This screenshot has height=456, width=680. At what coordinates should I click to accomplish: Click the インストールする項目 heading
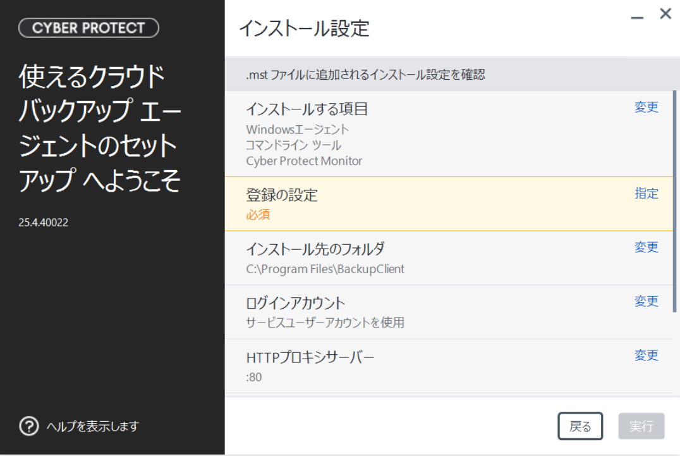(307, 109)
